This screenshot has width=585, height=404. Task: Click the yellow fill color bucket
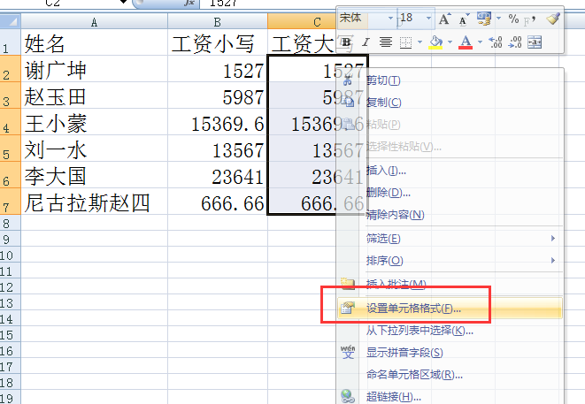[434, 42]
